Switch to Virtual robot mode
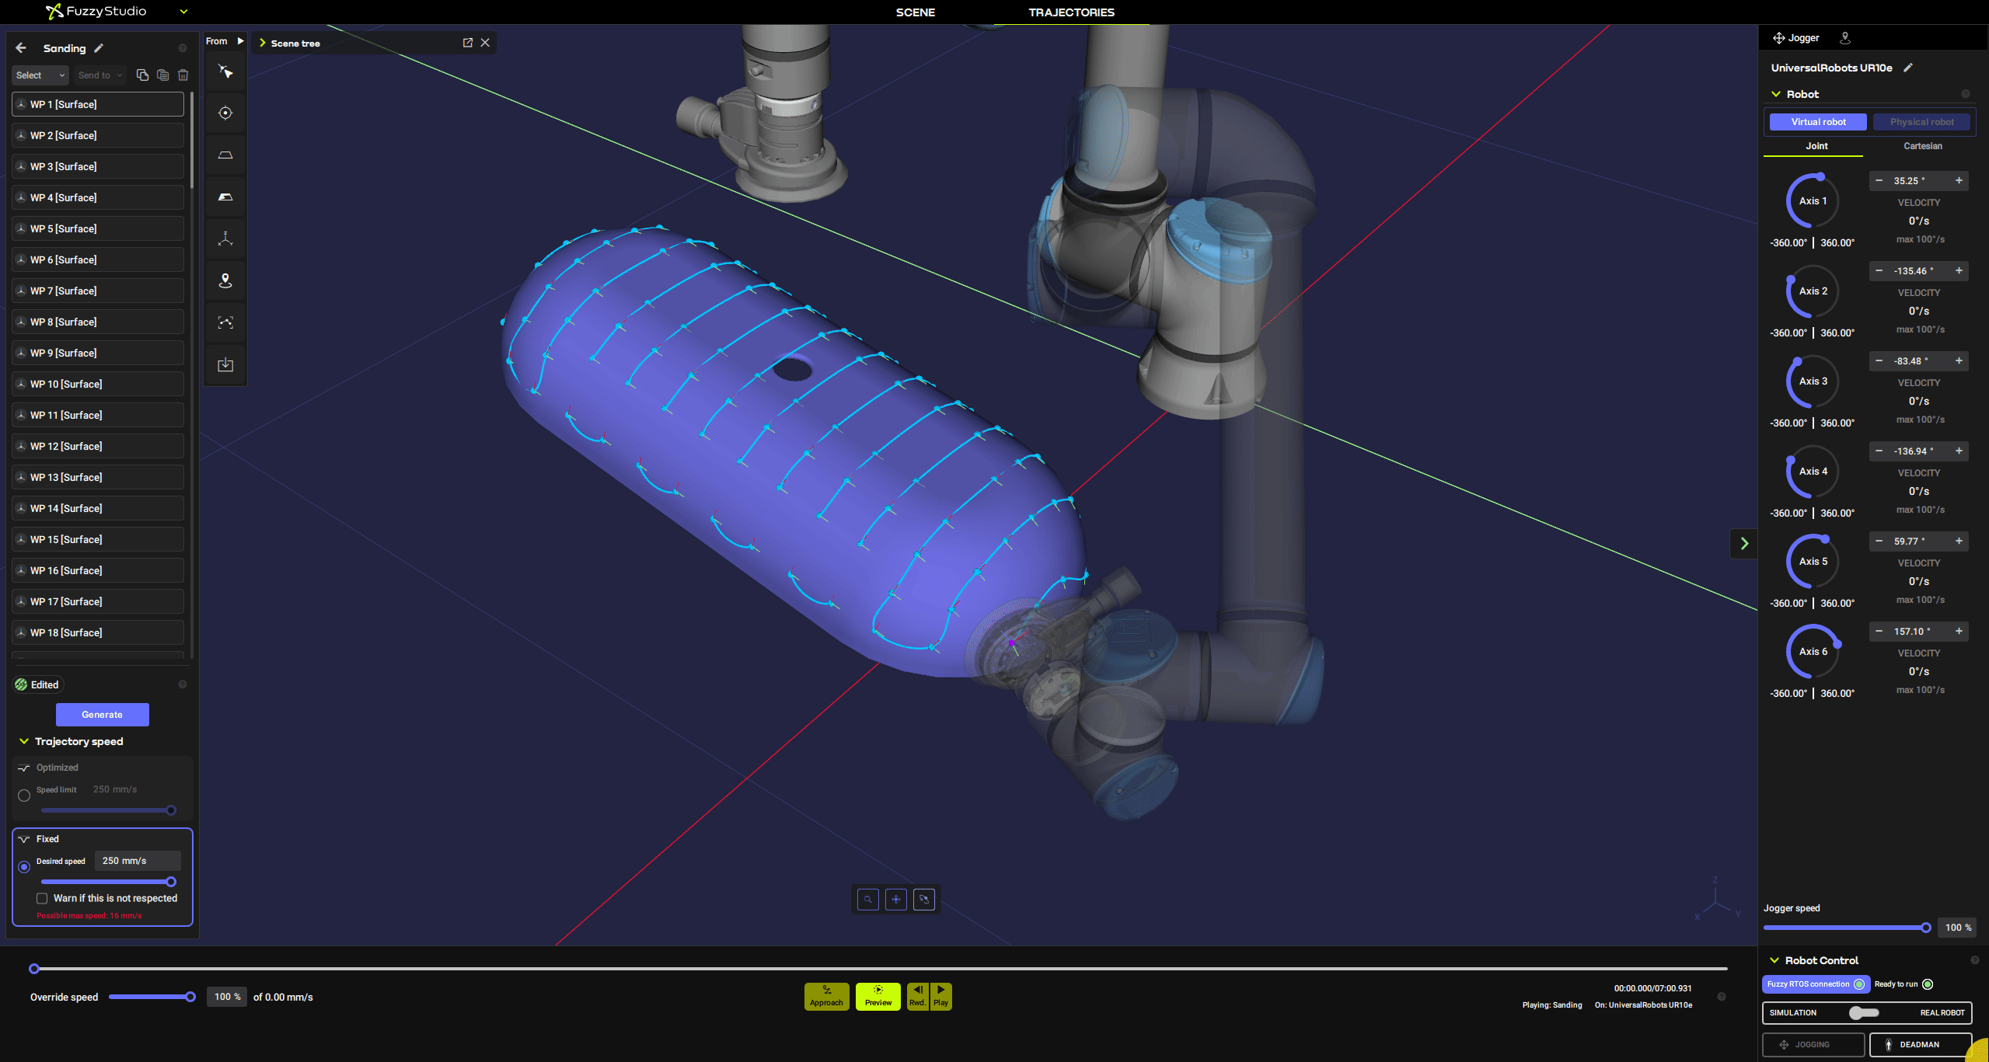 (x=1818, y=122)
